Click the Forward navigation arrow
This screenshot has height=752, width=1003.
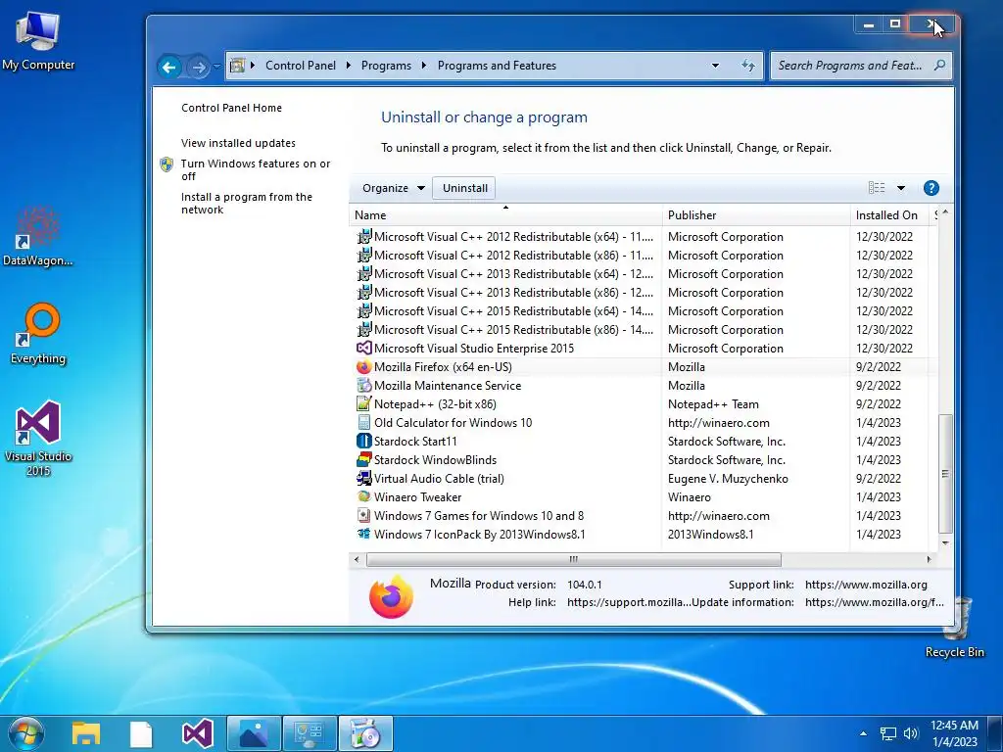pyautogui.click(x=199, y=67)
